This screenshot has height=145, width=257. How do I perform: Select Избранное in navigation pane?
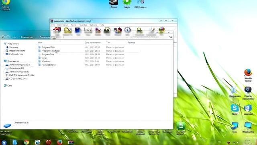(x=13, y=44)
